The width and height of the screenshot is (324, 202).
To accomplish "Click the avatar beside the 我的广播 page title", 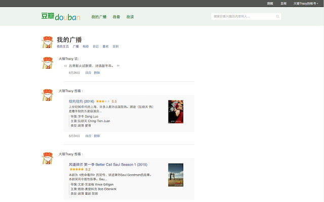I will pyautogui.click(x=48, y=42).
